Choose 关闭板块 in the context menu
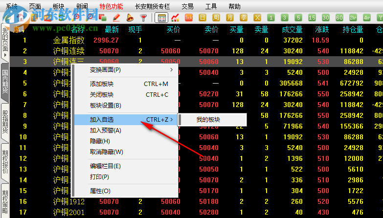This screenshot has height=218, width=383. tap(126, 95)
